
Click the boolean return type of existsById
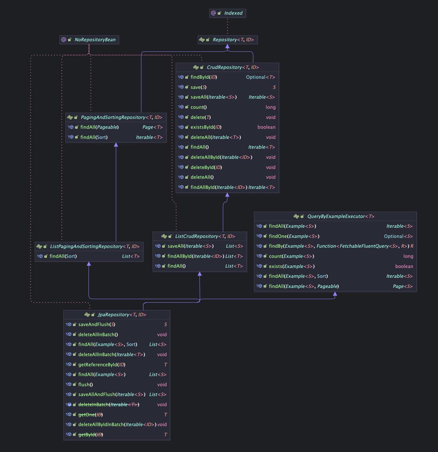point(267,127)
